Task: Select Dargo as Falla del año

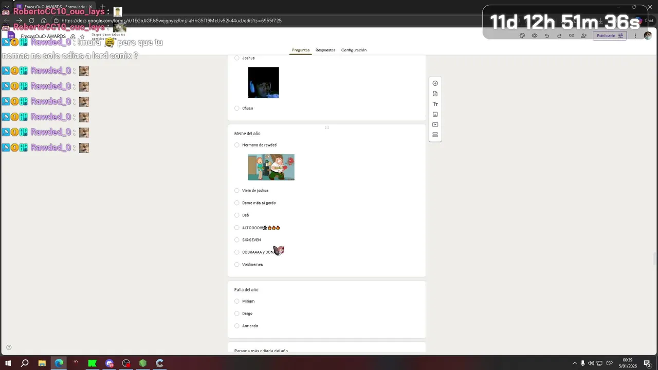Action: [x=237, y=313]
